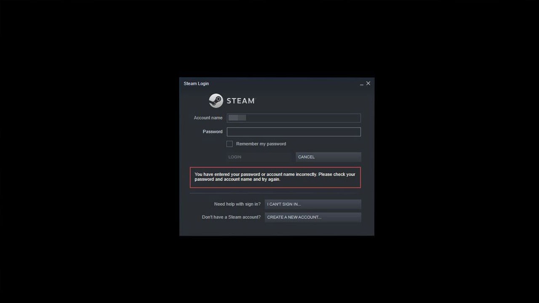Focus the Account name text field
The height and width of the screenshot is (303, 539).
point(294,118)
